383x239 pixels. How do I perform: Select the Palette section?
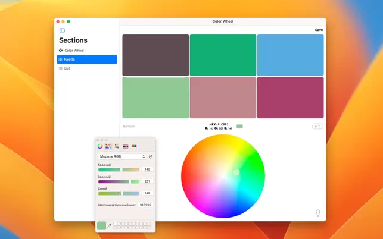(87, 59)
